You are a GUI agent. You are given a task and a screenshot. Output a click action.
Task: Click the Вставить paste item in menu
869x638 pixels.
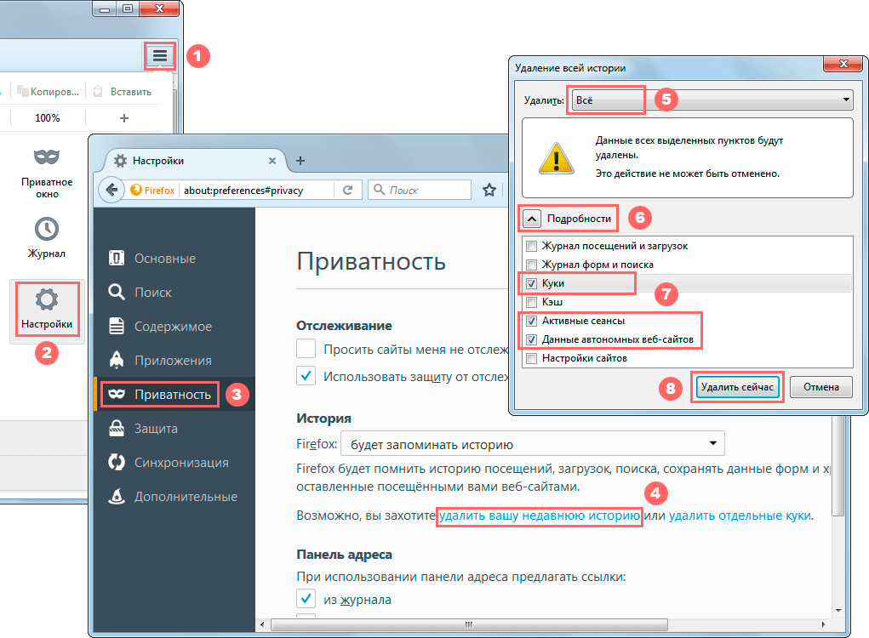[123, 91]
